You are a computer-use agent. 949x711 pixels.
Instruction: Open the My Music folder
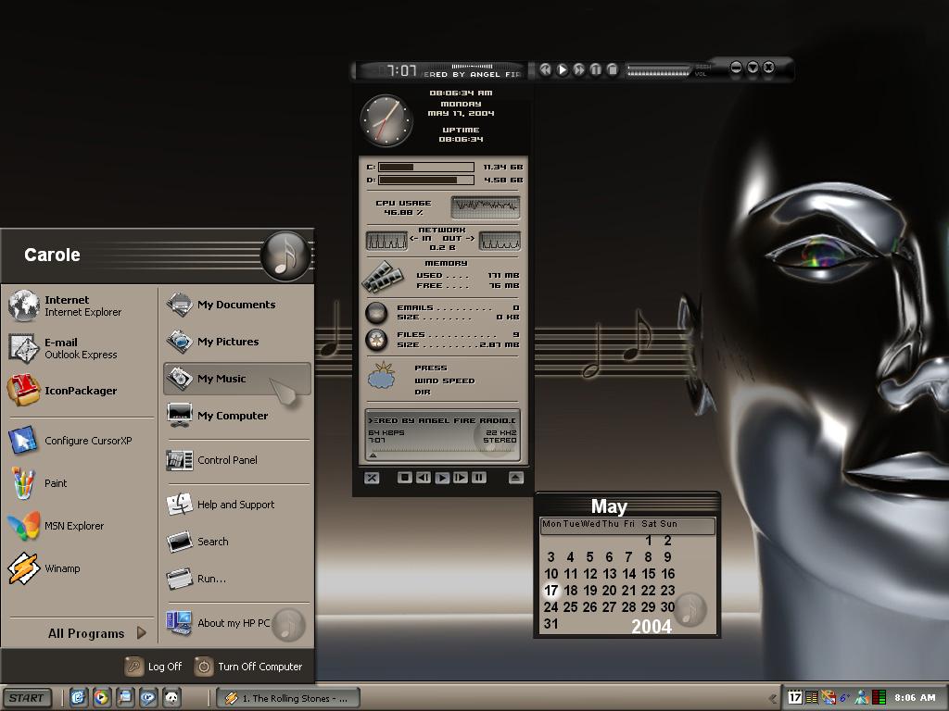coord(236,379)
